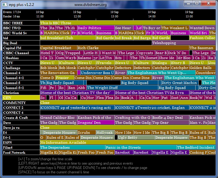Select the highlighted CITV channel

tap(21, 98)
